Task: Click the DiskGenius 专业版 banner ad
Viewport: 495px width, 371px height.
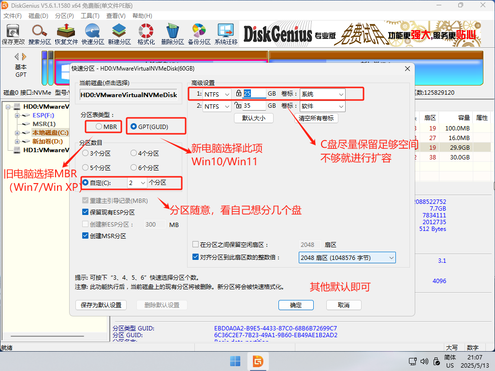Action: [360, 34]
